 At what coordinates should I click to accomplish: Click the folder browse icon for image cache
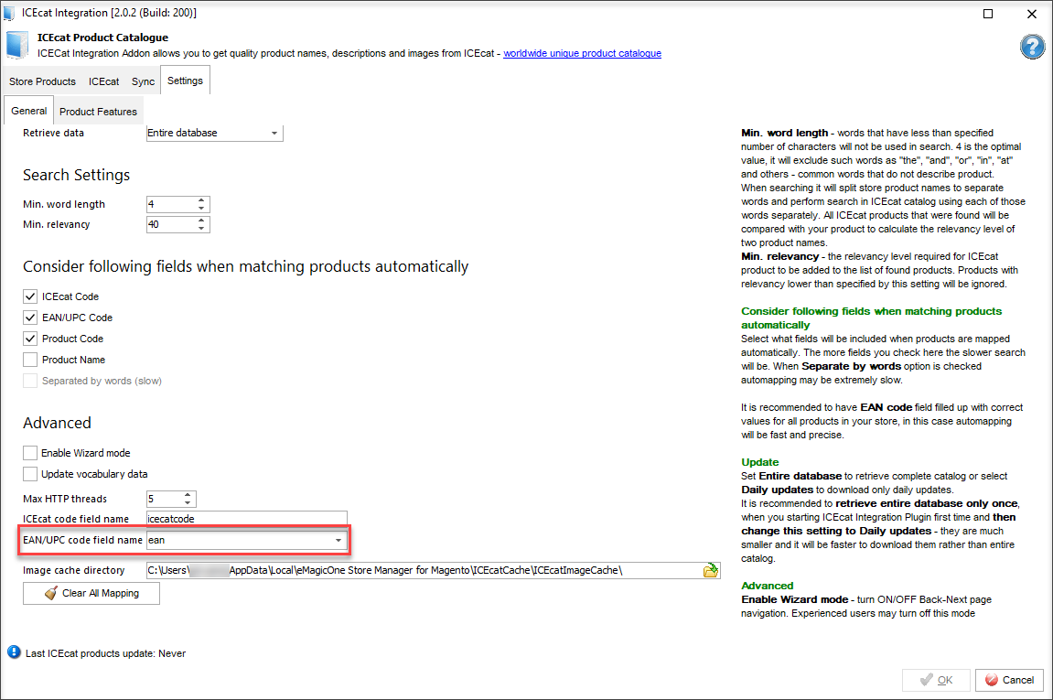pyautogui.click(x=710, y=571)
